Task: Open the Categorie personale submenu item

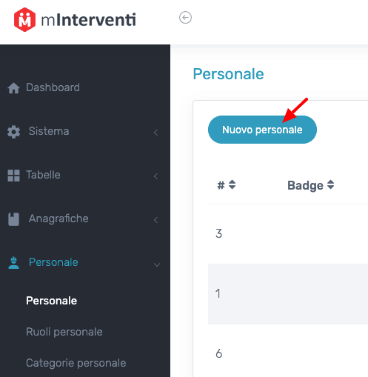Action: (x=76, y=363)
